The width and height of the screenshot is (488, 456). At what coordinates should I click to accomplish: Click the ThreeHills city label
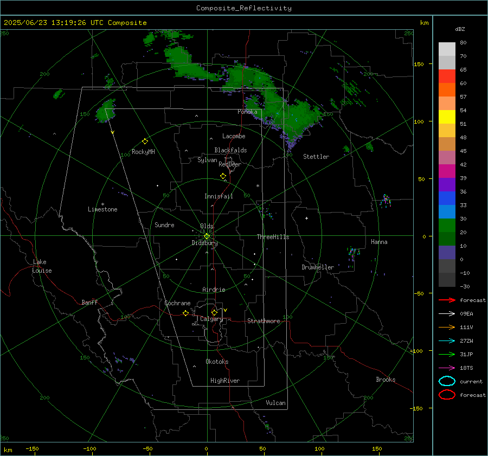click(273, 237)
